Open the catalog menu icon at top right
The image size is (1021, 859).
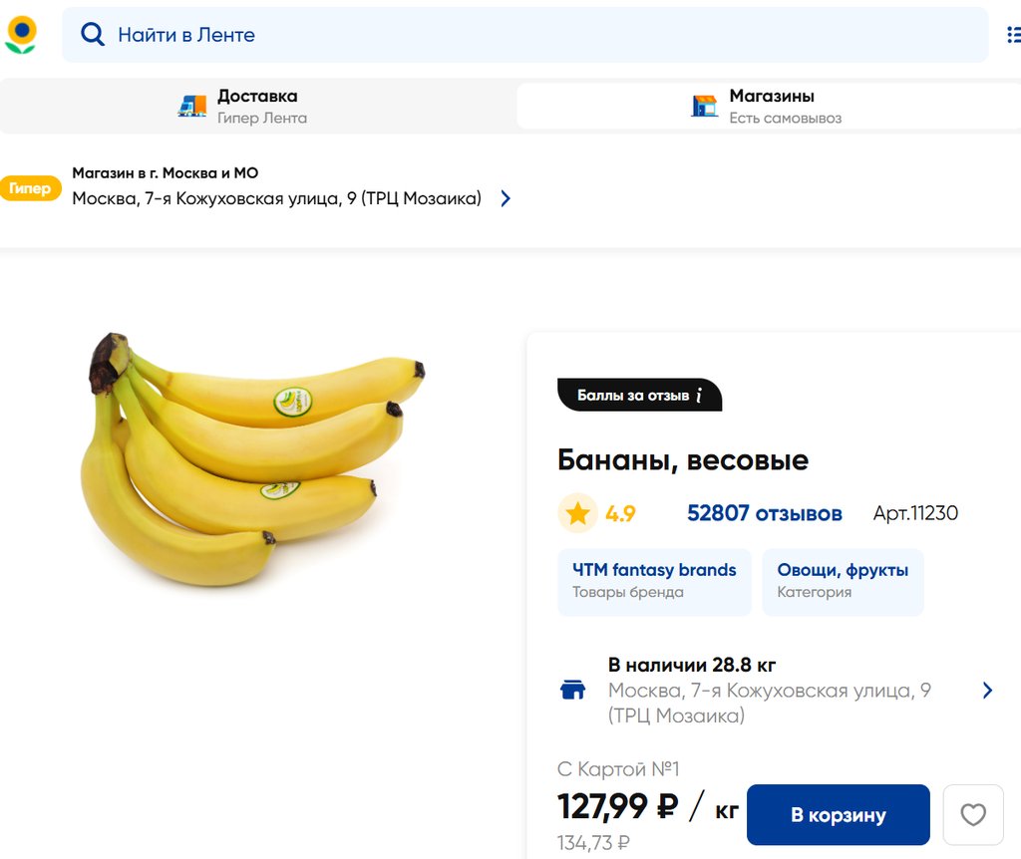[x=1013, y=35]
